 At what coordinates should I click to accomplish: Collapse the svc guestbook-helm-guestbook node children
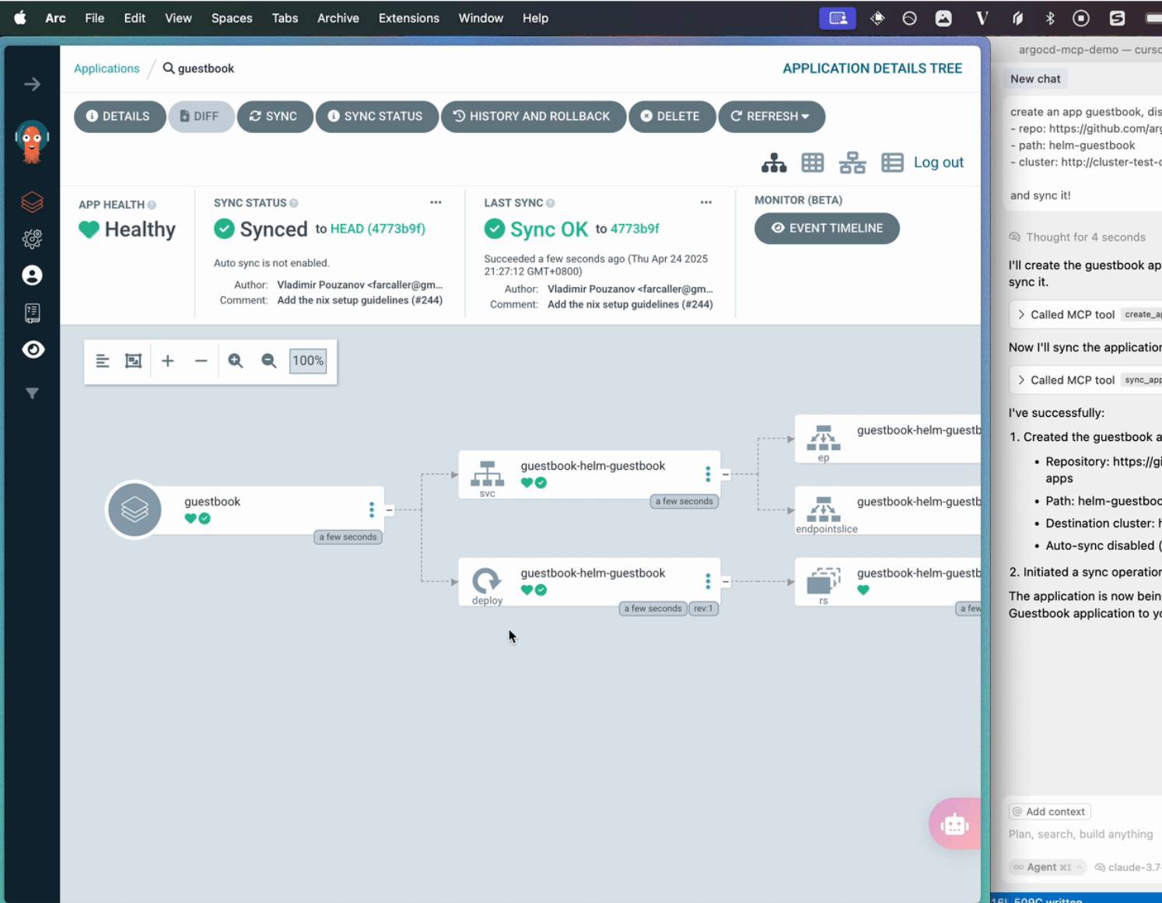725,474
